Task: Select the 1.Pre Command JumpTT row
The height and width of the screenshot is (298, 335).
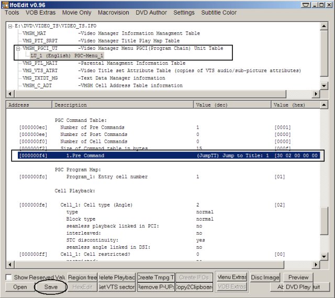Action: point(169,156)
